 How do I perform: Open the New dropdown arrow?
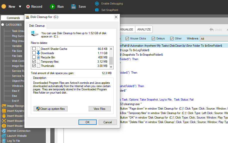[20, 7]
